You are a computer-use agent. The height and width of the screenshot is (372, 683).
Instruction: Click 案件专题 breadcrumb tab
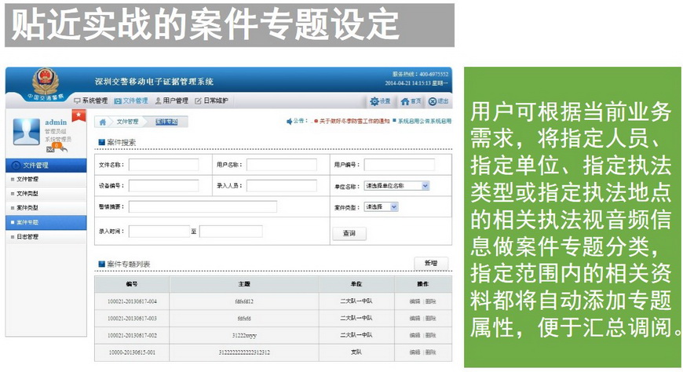(166, 122)
